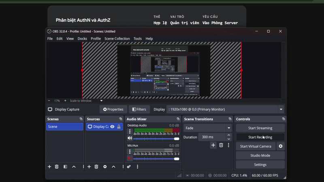Viewport: 324px width, 182px height.
Task: Unmute the Mic/Aux audio channel
Action: (130, 159)
